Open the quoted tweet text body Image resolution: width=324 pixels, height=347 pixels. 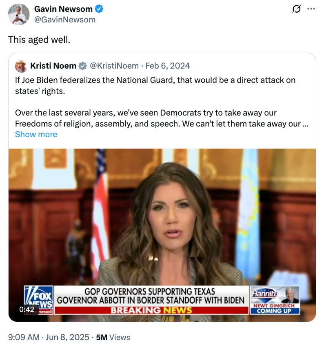click(162, 102)
